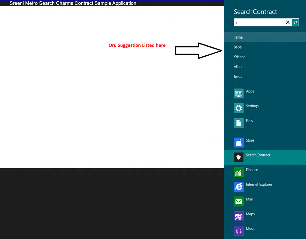Select the Rama suggestion
This screenshot has width=306, height=239.
tap(265, 37)
